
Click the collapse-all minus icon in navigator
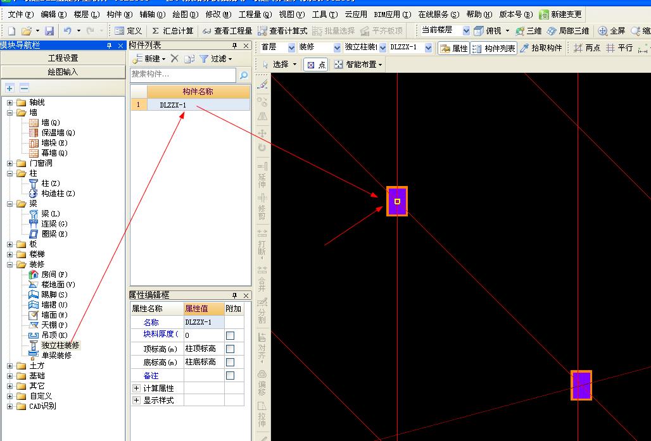(x=24, y=88)
